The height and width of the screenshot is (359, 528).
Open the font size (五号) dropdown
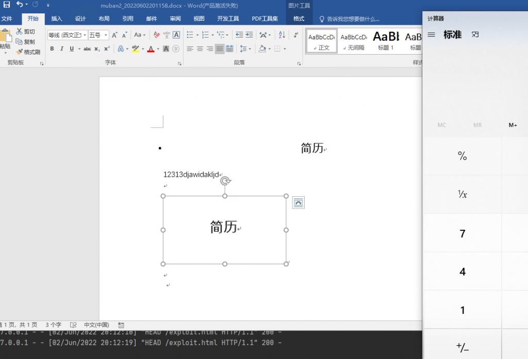[106, 35]
